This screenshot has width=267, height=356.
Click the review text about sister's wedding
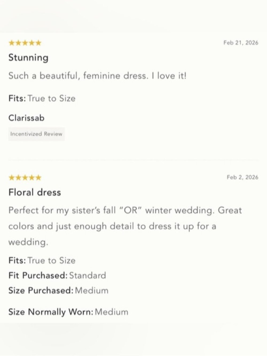tap(125, 226)
